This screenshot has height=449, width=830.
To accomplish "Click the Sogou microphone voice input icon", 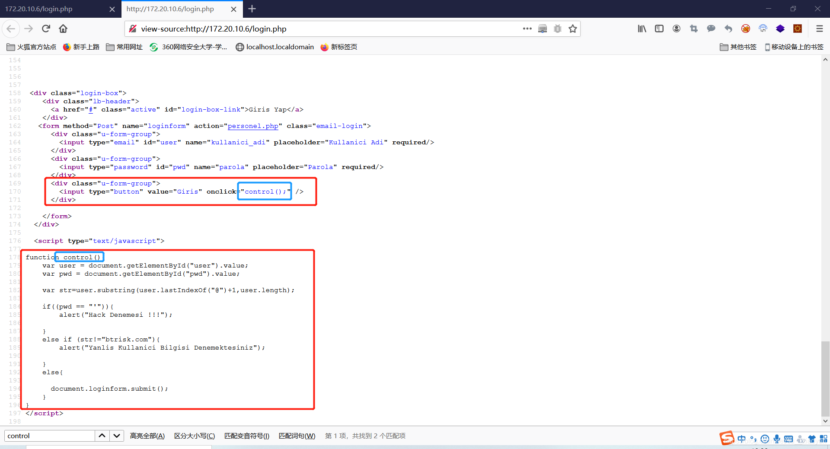I will point(777,439).
